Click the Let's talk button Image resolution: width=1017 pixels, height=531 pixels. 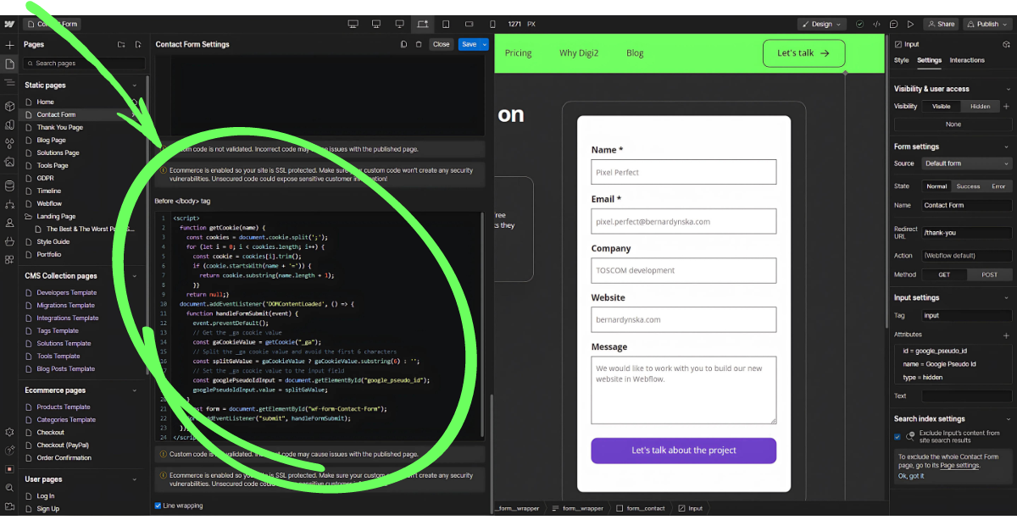[x=803, y=53]
